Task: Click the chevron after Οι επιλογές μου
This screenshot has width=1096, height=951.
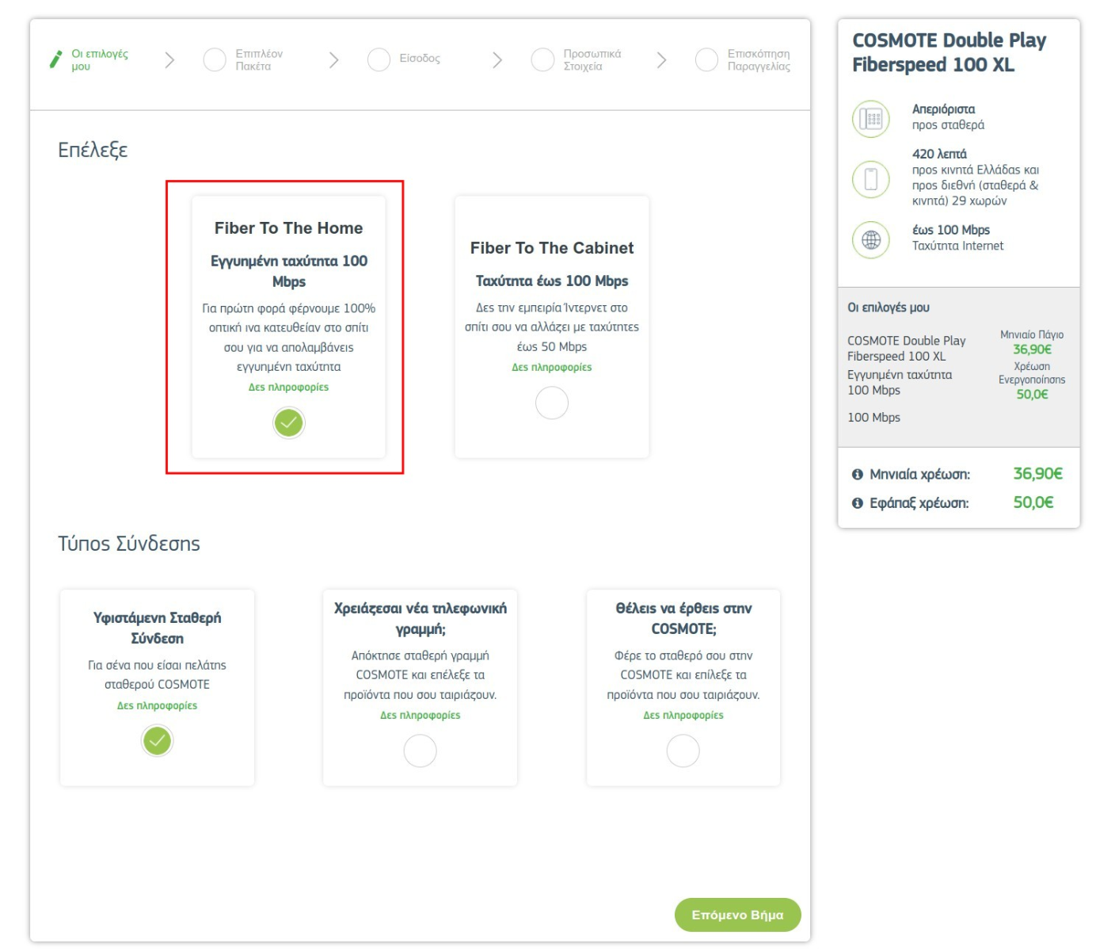Action: click(169, 59)
